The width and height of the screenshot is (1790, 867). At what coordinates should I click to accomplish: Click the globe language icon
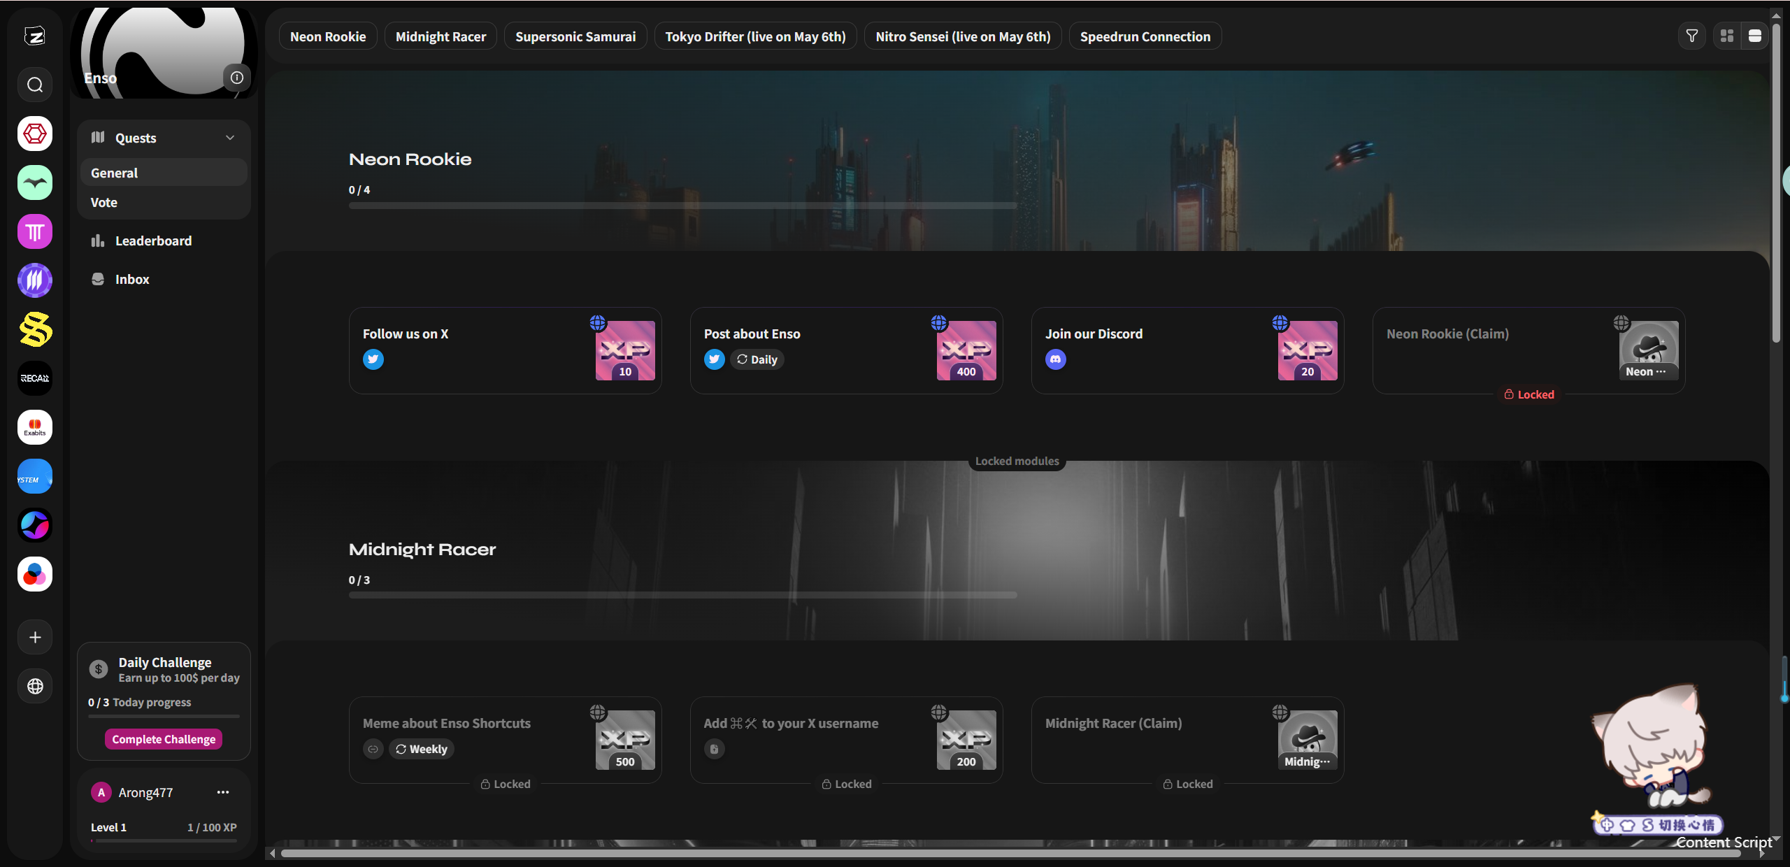pyautogui.click(x=35, y=686)
